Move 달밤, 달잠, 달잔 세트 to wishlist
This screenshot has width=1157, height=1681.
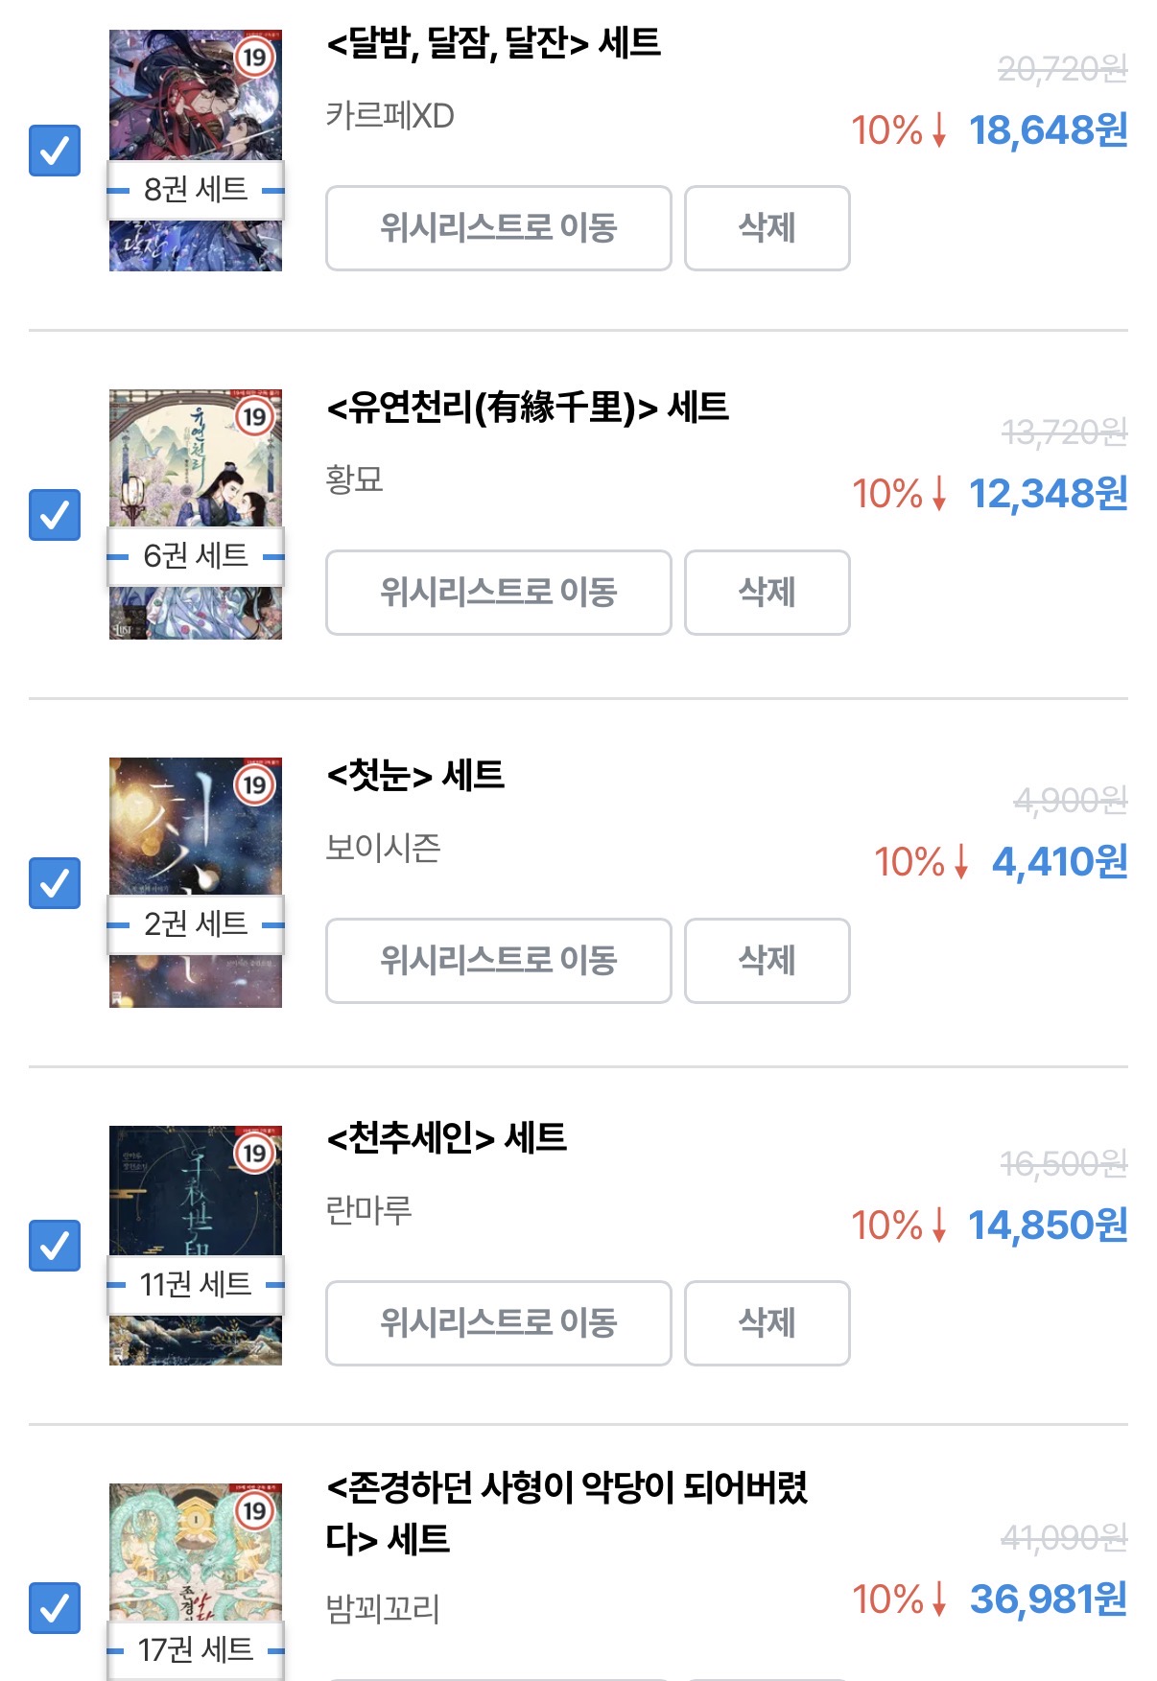498,228
